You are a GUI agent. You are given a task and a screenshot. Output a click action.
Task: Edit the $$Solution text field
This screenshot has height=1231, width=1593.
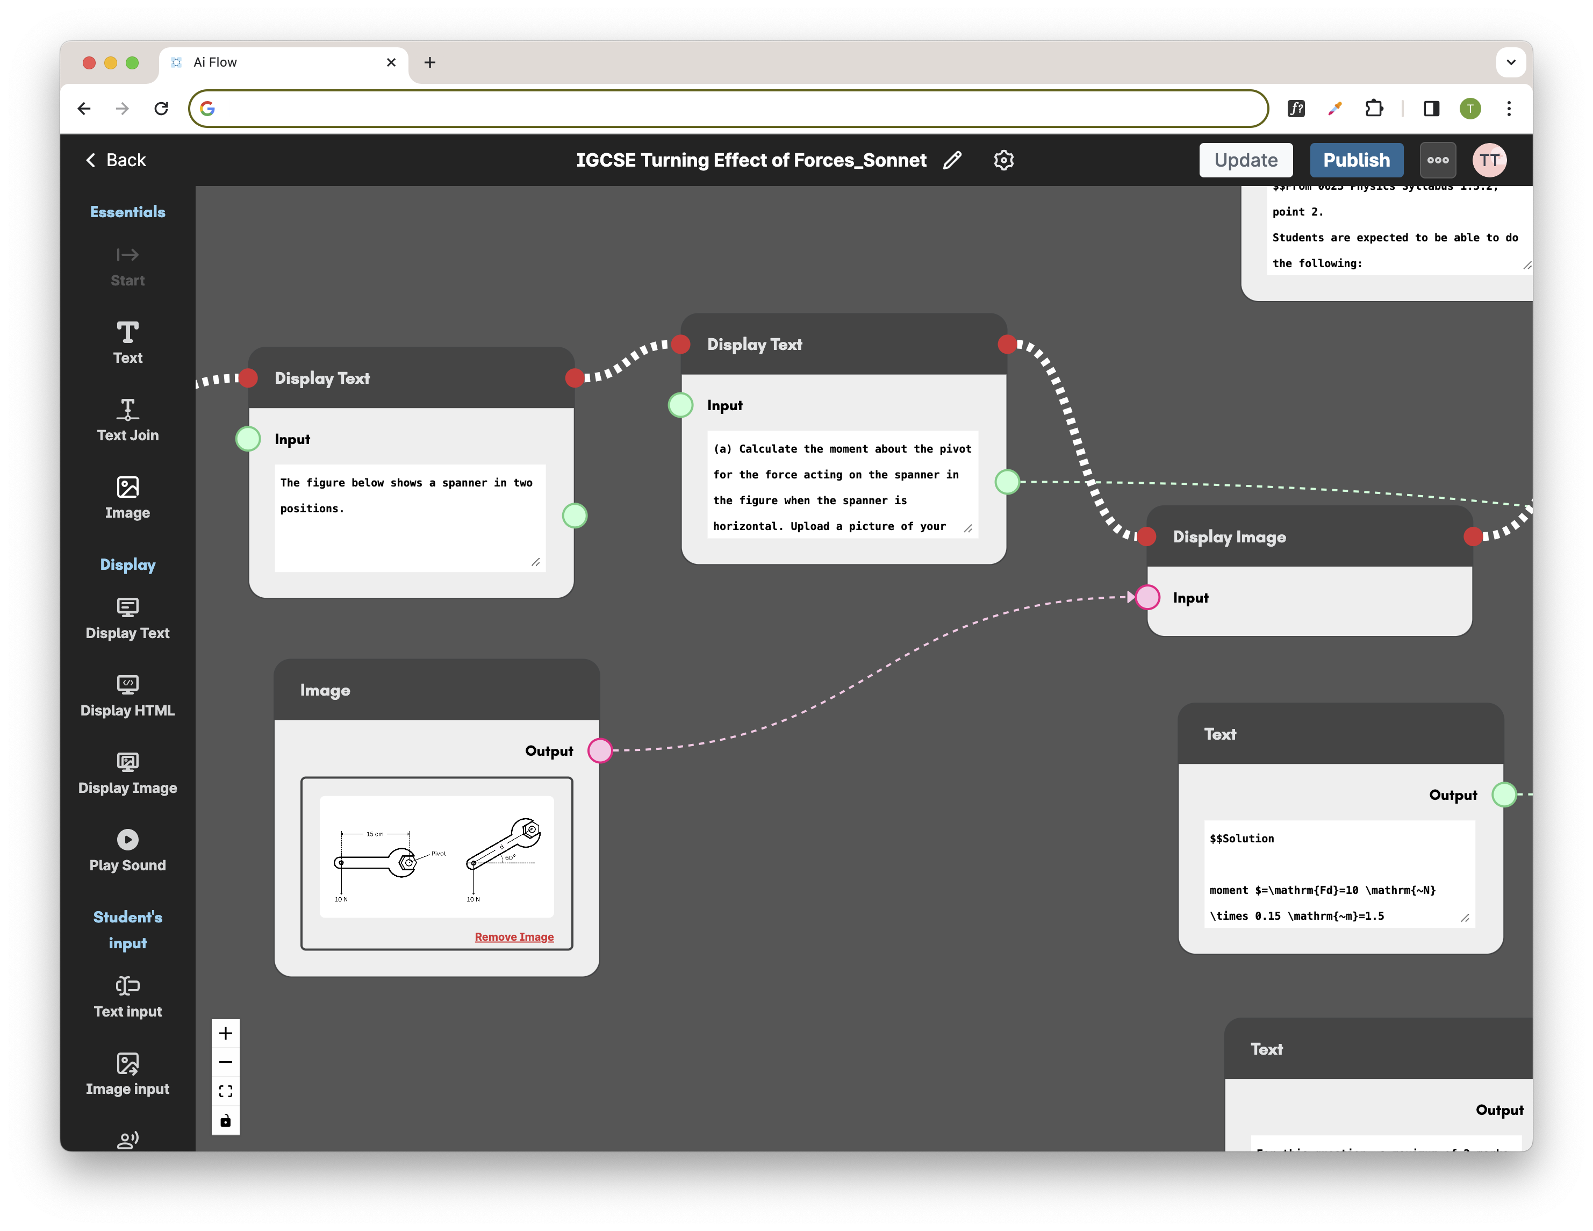(1339, 874)
